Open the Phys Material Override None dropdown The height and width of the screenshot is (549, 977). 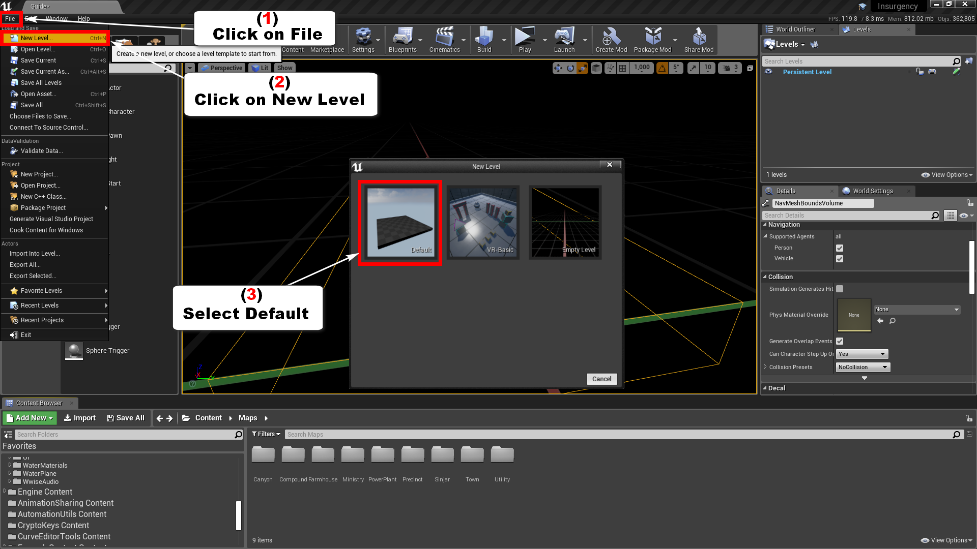(x=916, y=309)
